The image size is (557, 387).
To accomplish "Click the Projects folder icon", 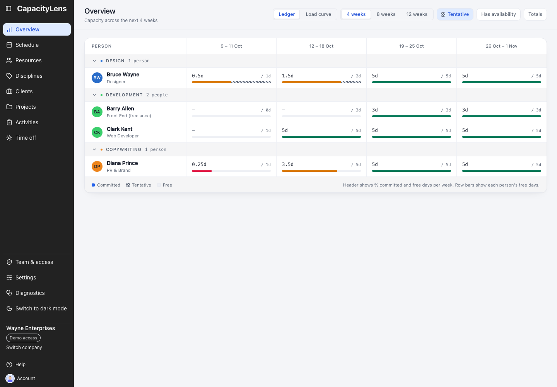I will 9,107.
